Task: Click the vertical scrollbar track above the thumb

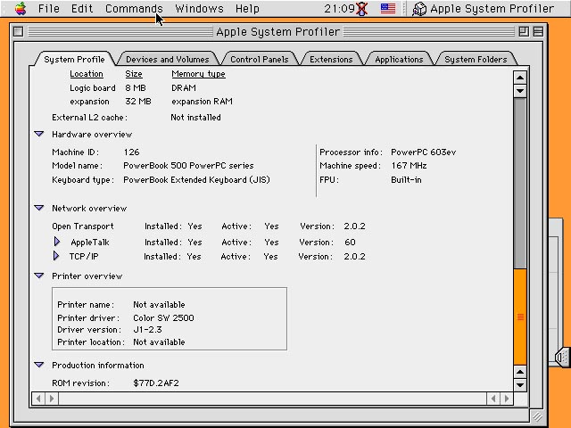Action: tap(520, 183)
